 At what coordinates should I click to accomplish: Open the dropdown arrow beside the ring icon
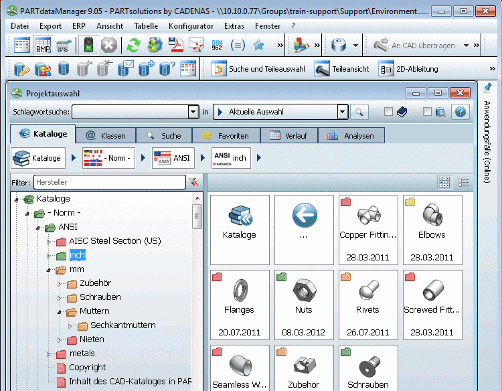(x=355, y=45)
